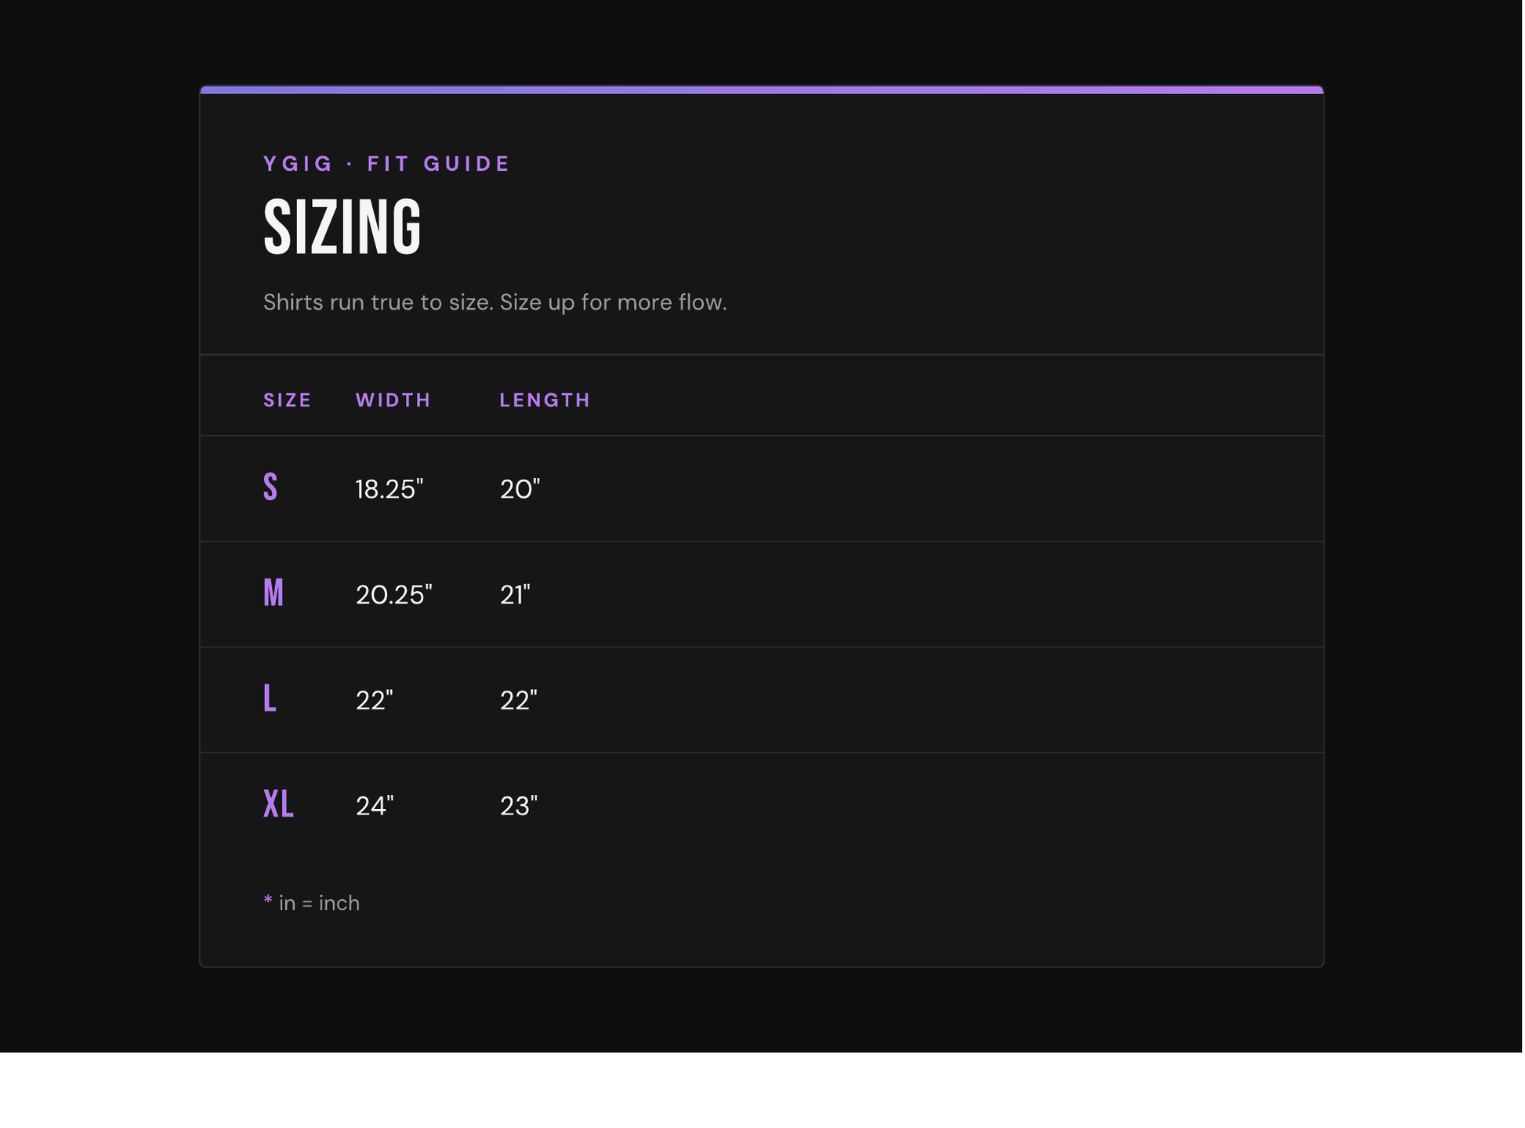Screen dimensions: 1525x1128
Task: Click the SIZING heading
Action: [342, 228]
